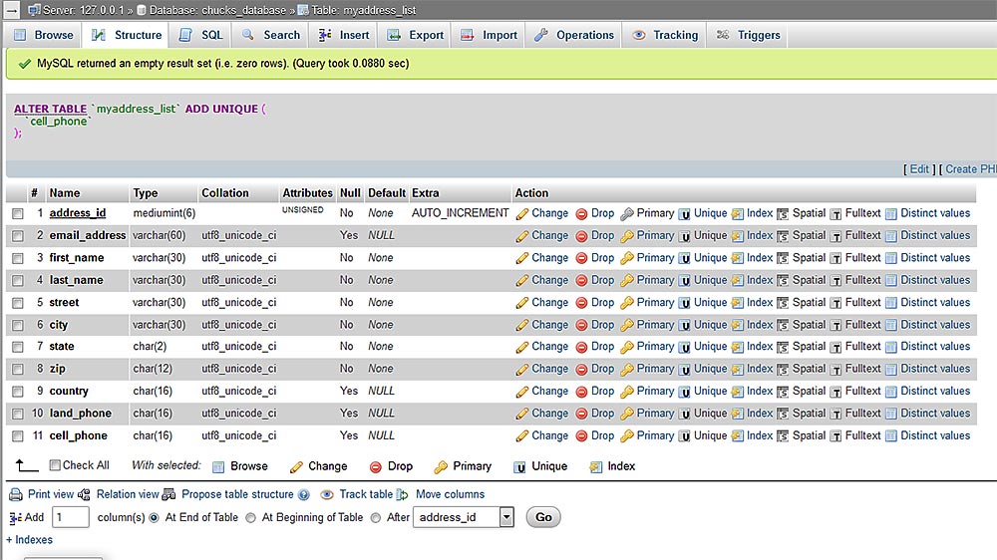
Task: Click the Create PHP code link
Action: (971, 169)
